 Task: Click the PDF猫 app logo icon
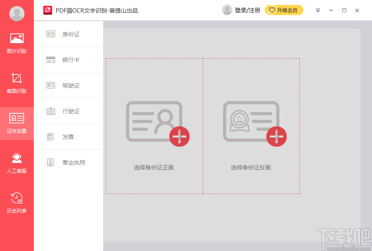(x=48, y=10)
